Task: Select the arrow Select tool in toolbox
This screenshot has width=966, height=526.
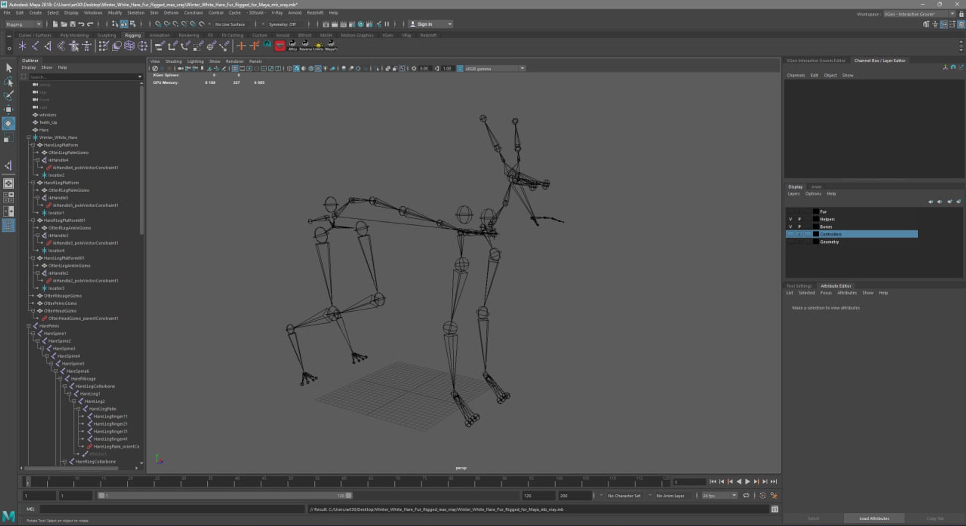Action: coord(9,68)
